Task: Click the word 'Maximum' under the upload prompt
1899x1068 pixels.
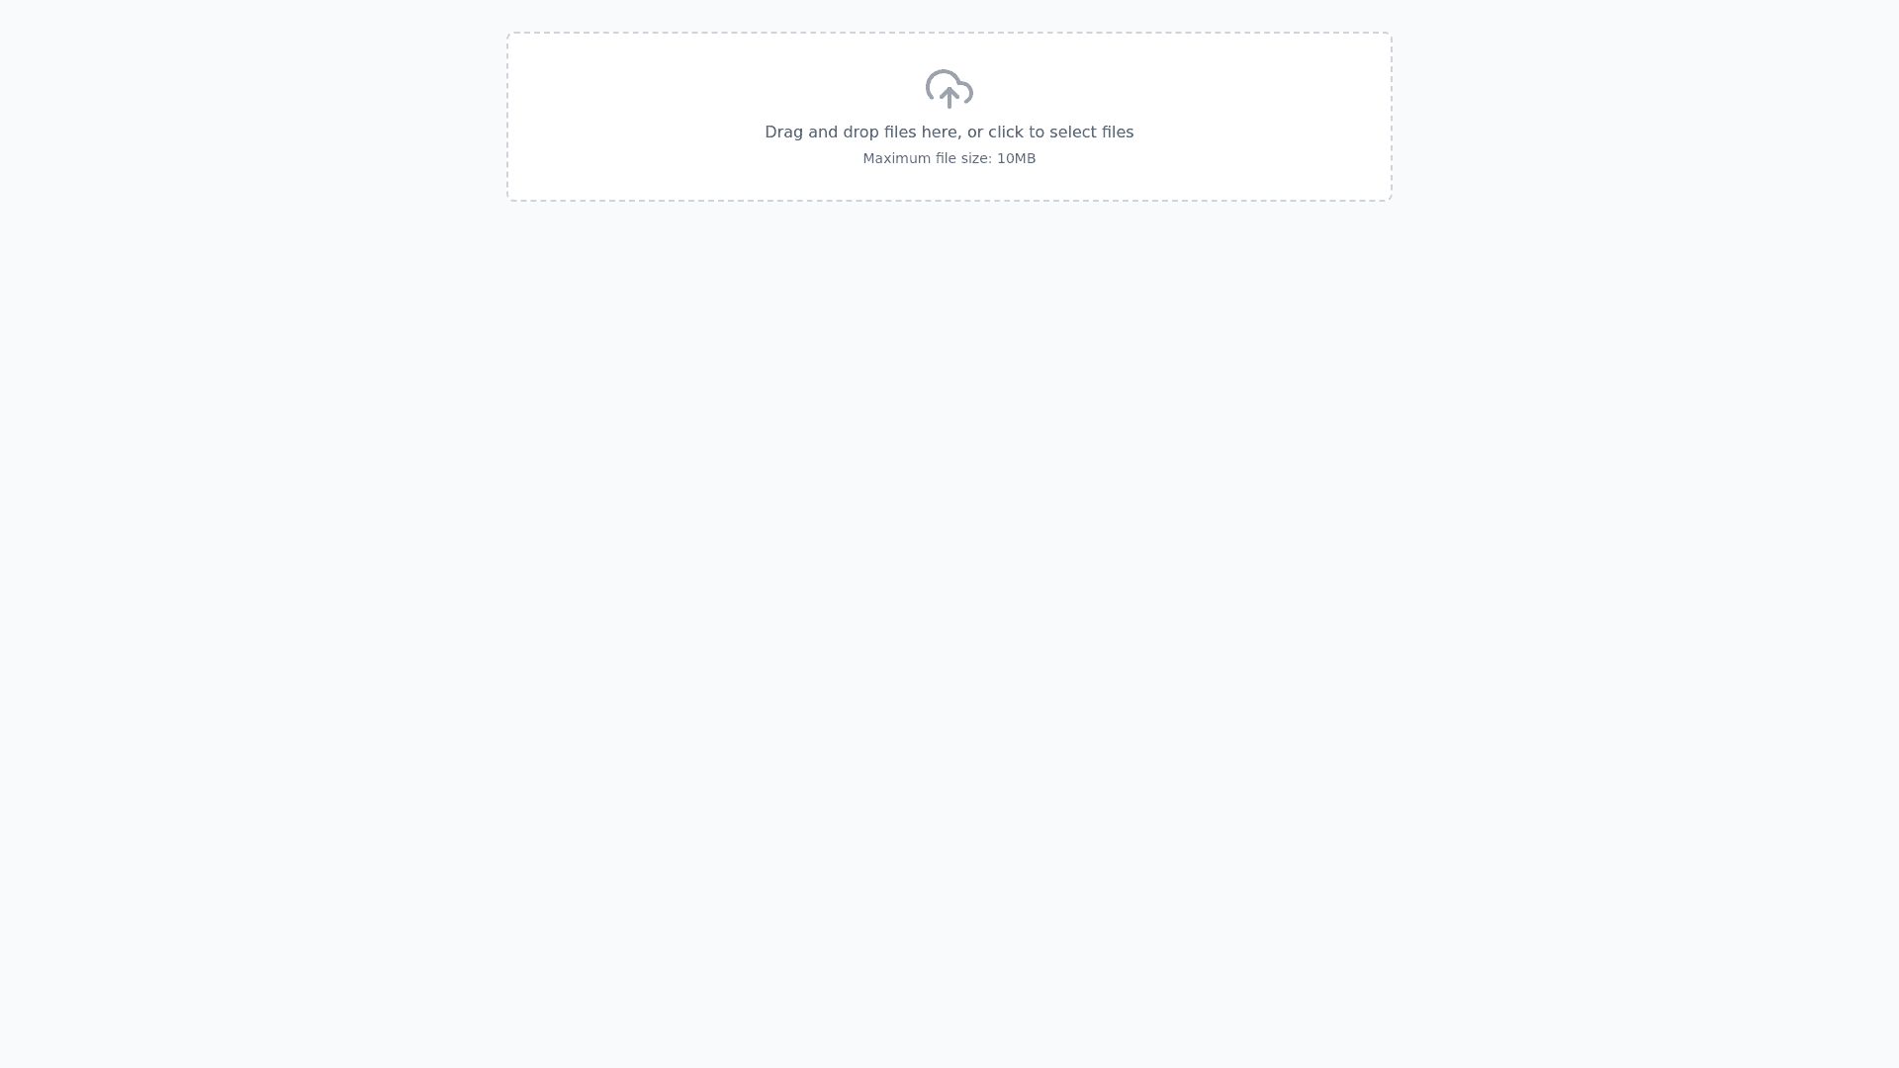Action: [x=897, y=158]
